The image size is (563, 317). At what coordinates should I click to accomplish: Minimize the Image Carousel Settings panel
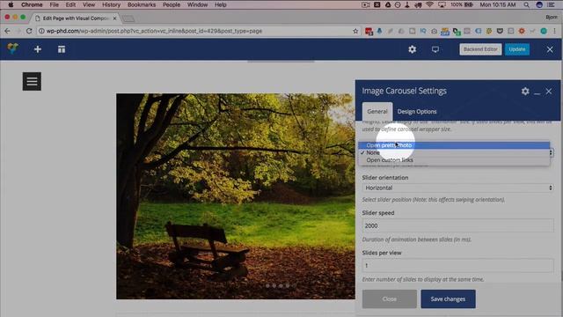537,92
